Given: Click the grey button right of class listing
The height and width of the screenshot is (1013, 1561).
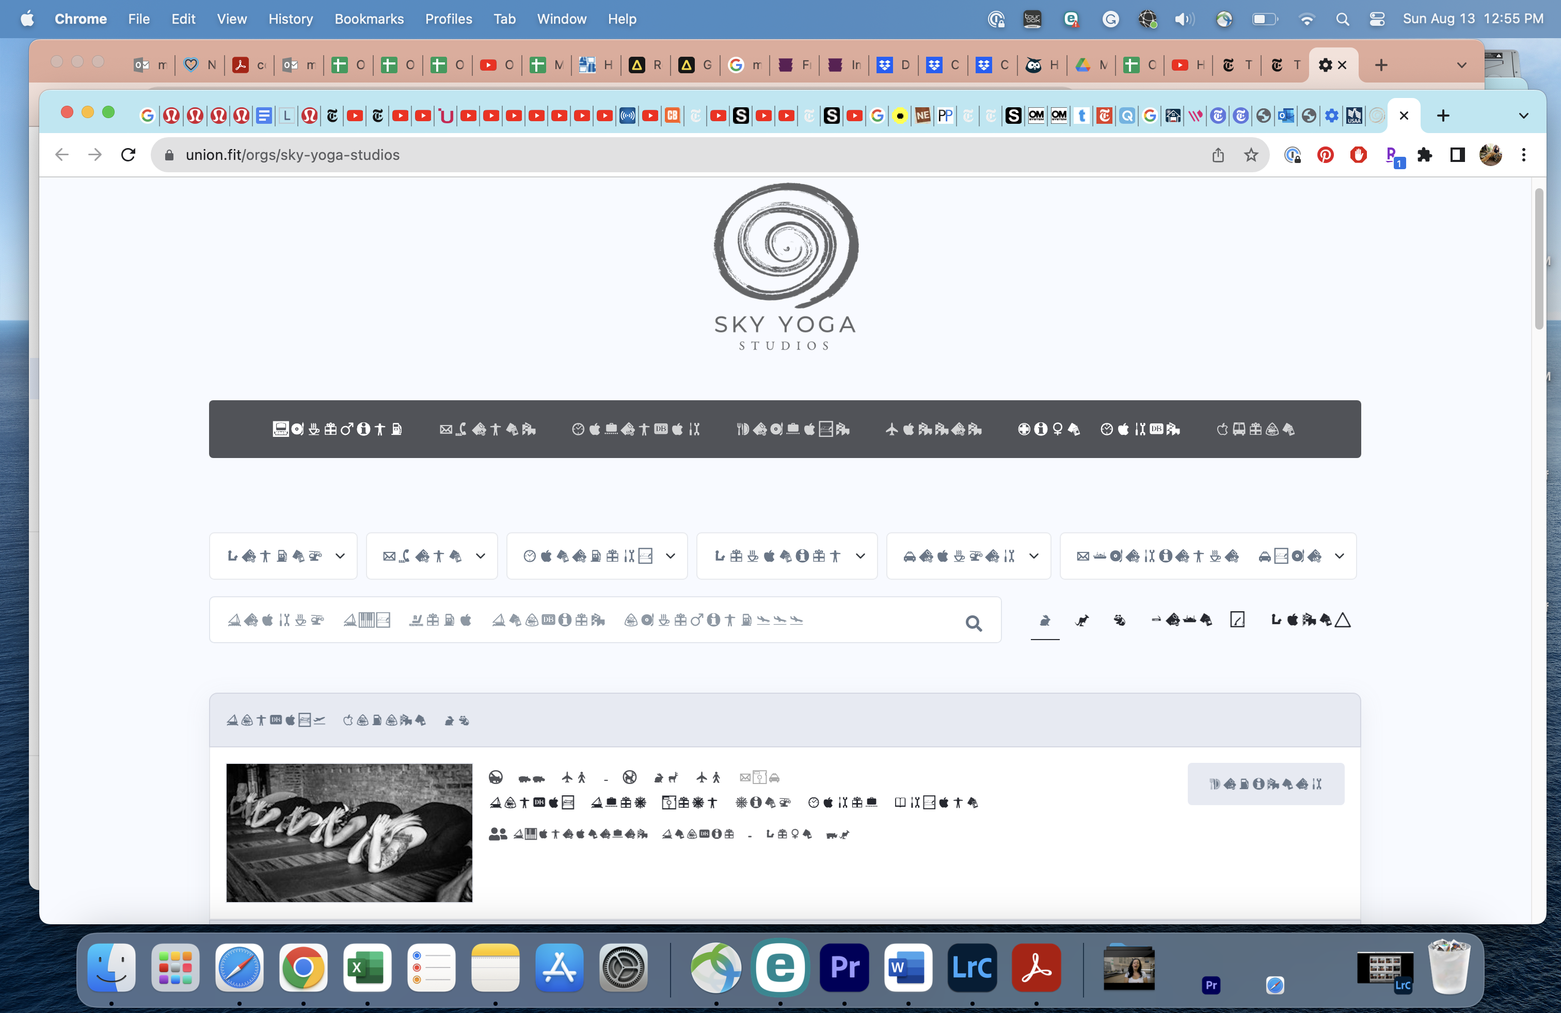Looking at the screenshot, I should 1265,783.
